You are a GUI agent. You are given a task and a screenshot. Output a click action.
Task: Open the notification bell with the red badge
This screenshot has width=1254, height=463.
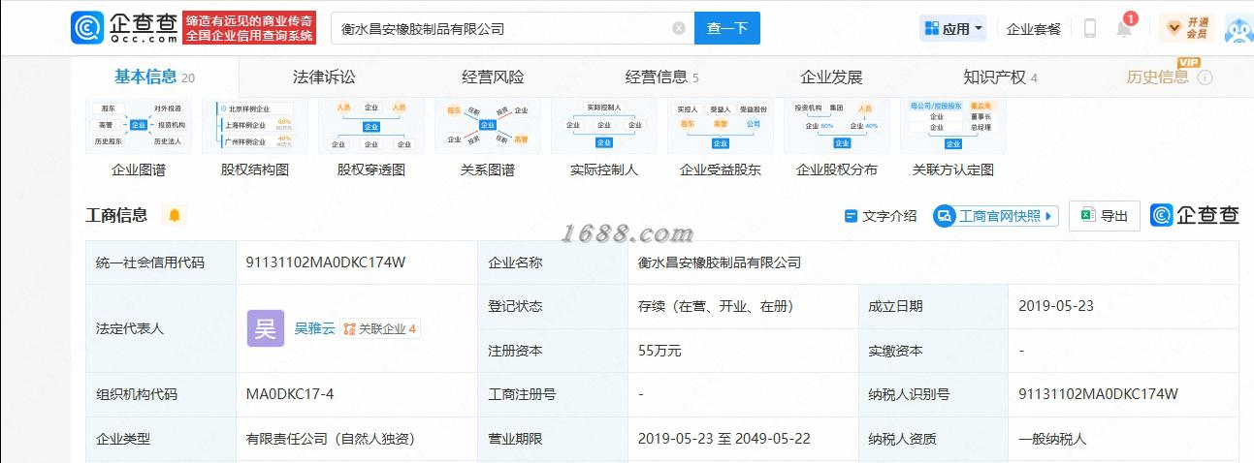point(1125,26)
